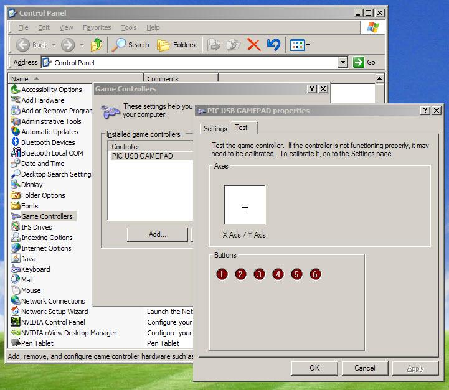
Task: Select the Mouse icon
Action: pos(15,290)
